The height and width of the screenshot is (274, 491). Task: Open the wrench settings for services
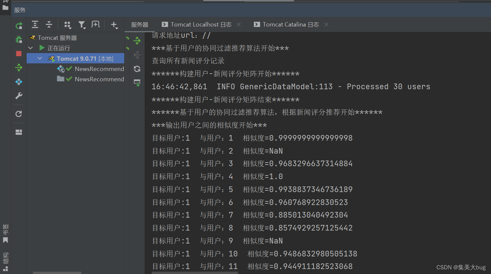tap(19, 96)
